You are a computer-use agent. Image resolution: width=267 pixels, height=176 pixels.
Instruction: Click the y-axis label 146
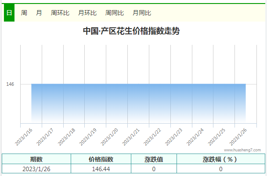click(x=10, y=84)
